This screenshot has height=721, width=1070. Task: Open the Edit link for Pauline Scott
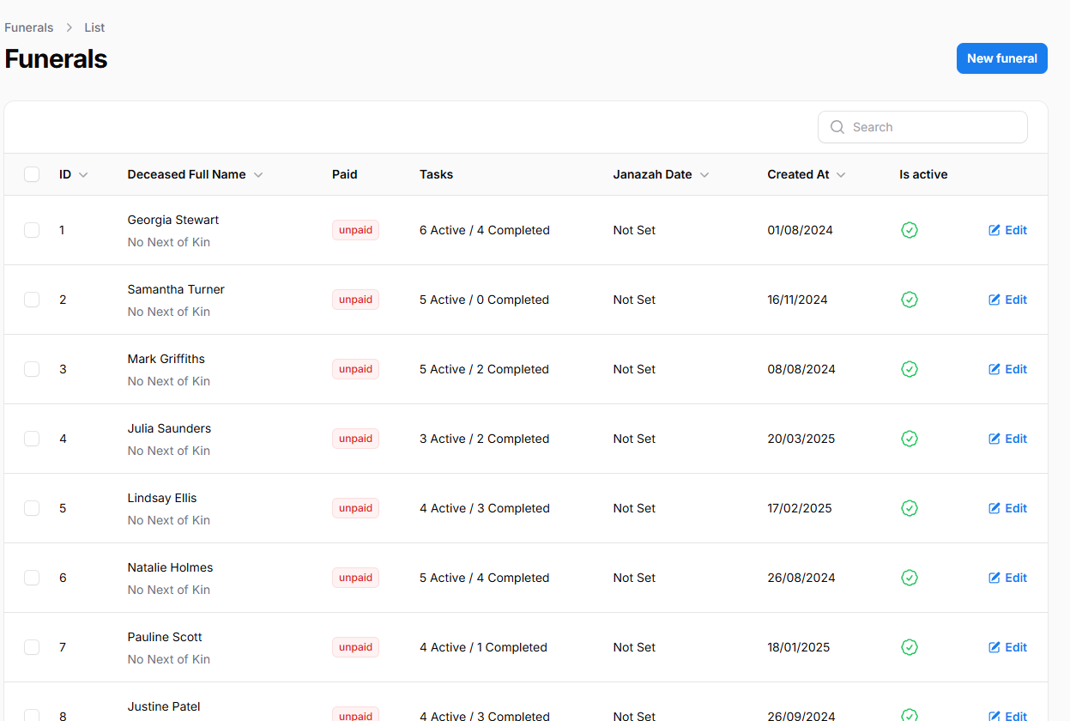[x=1008, y=647]
